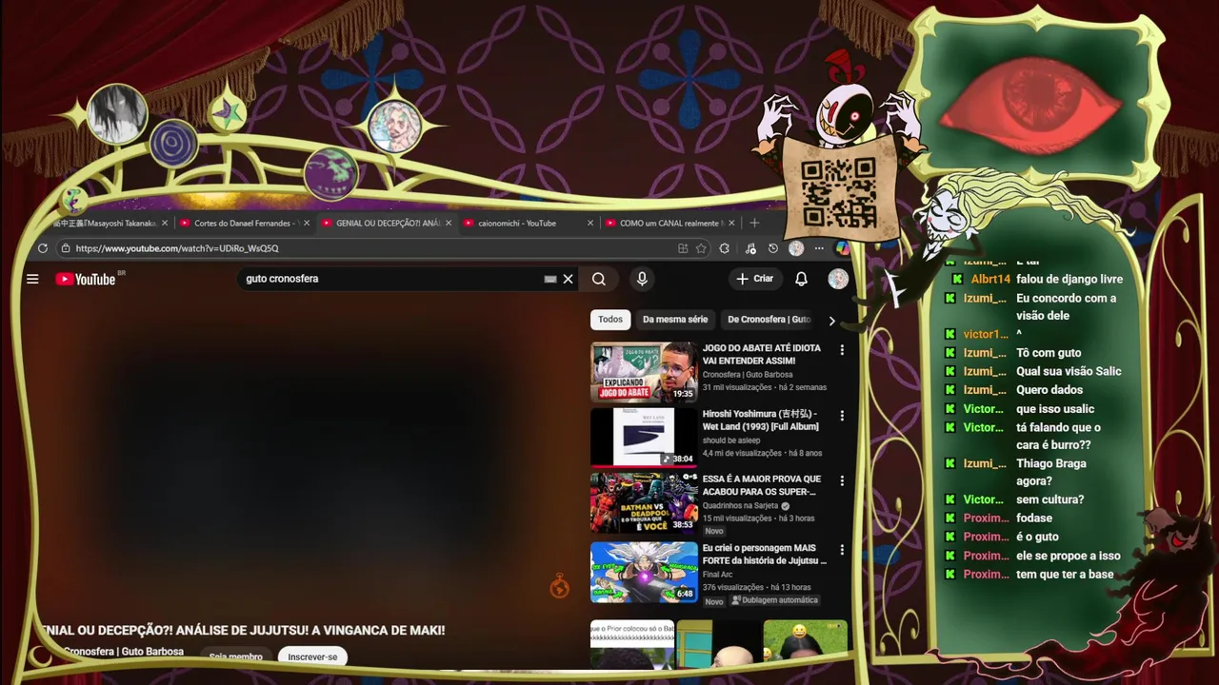Click chat message 'sem cultura?'

point(1049,499)
